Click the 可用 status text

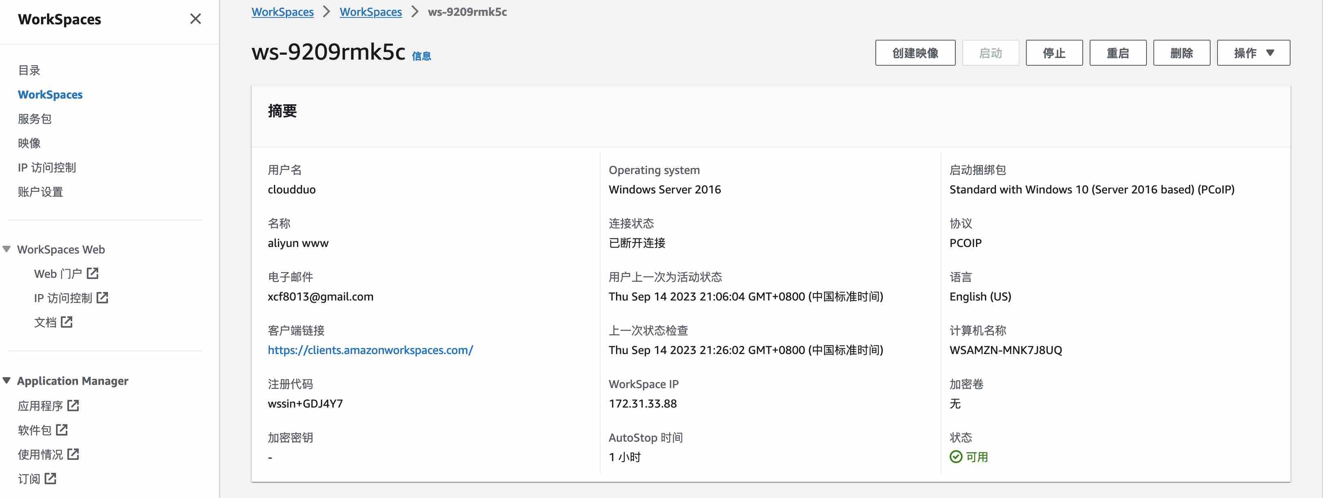point(977,456)
